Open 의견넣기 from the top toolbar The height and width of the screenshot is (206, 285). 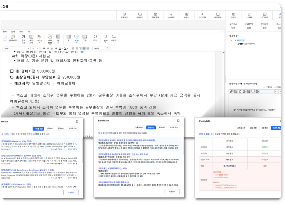click(x=140, y=15)
